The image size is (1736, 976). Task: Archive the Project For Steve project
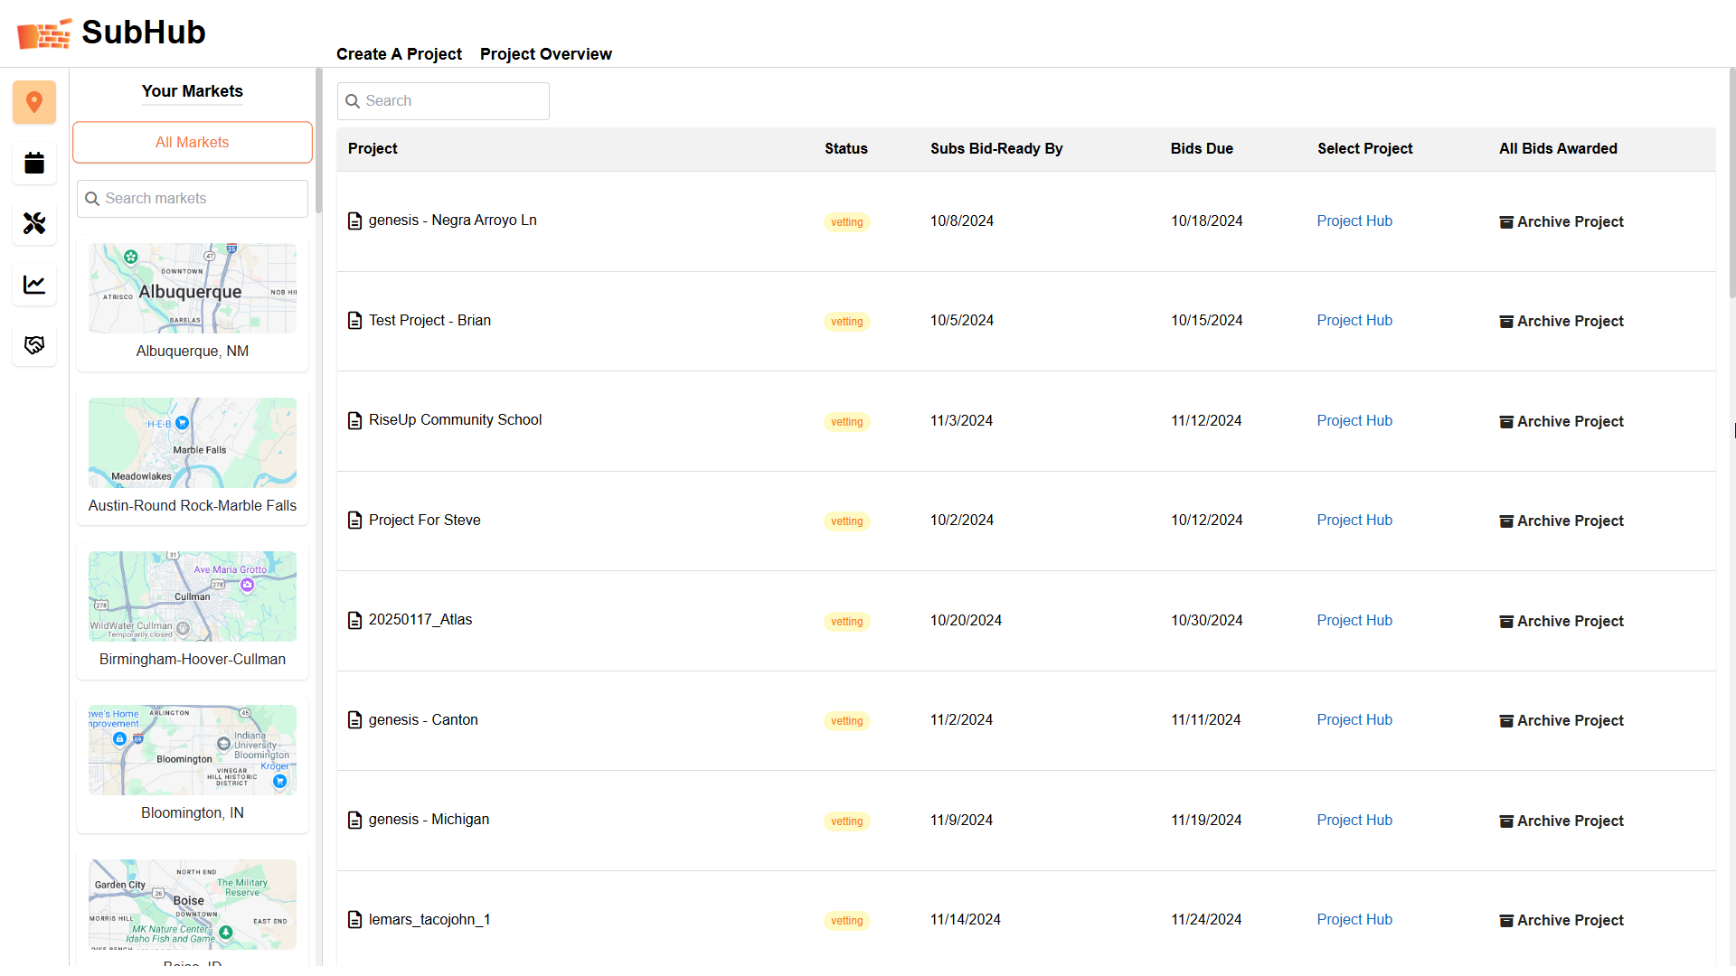point(1561,521)
